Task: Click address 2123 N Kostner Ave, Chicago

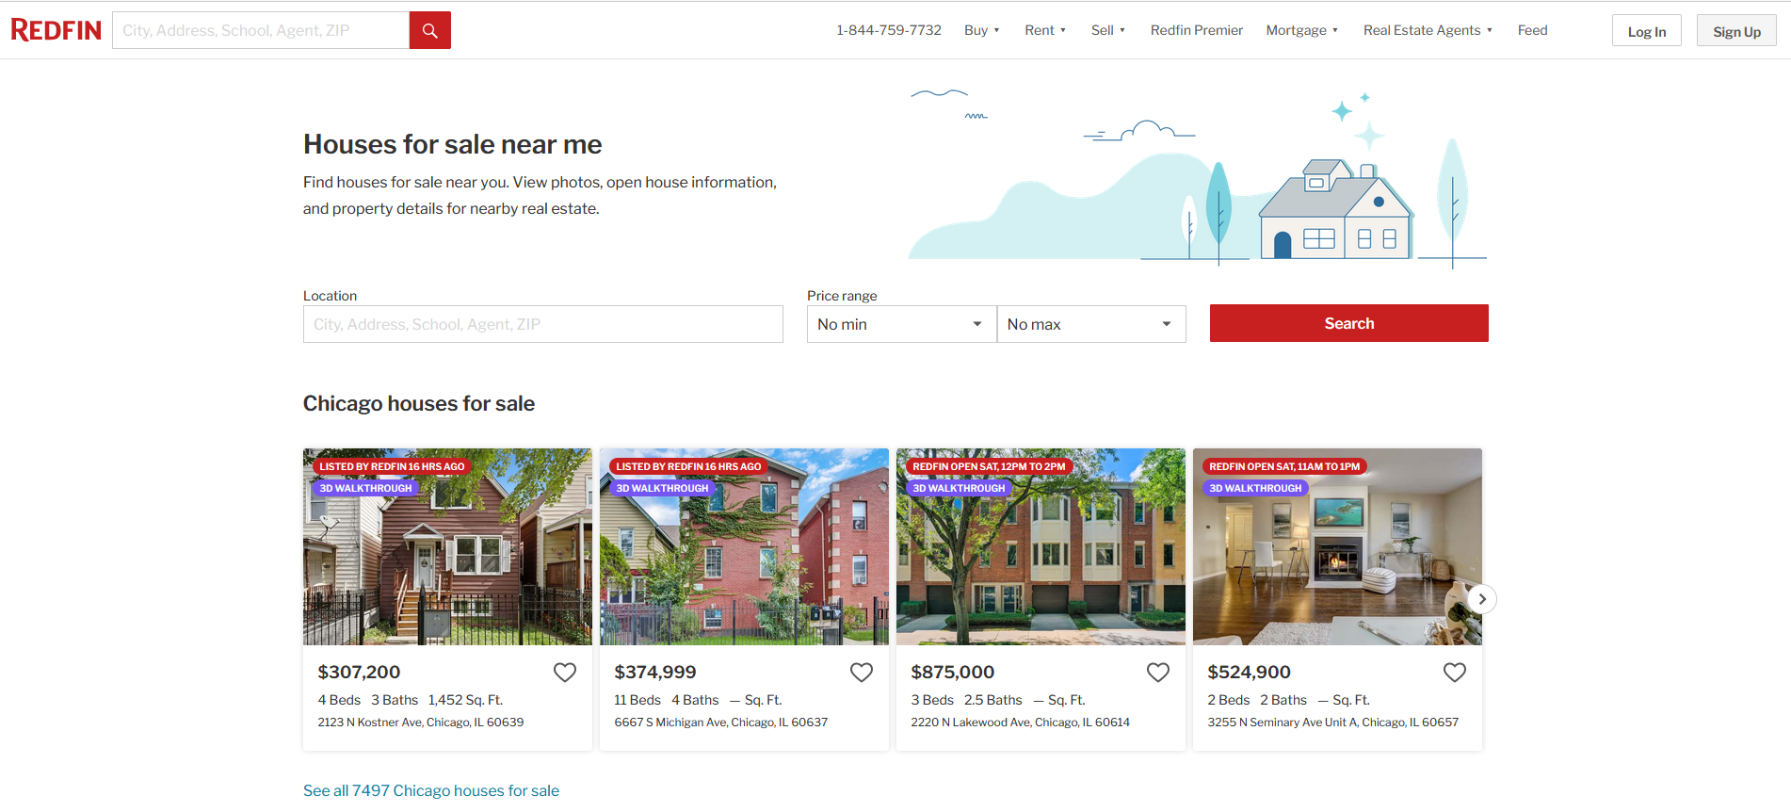Action: tap(421, 723)
